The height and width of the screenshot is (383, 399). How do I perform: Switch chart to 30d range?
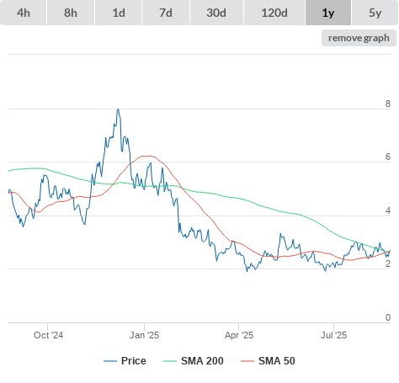pyautogui.click(x=216, y=13)
